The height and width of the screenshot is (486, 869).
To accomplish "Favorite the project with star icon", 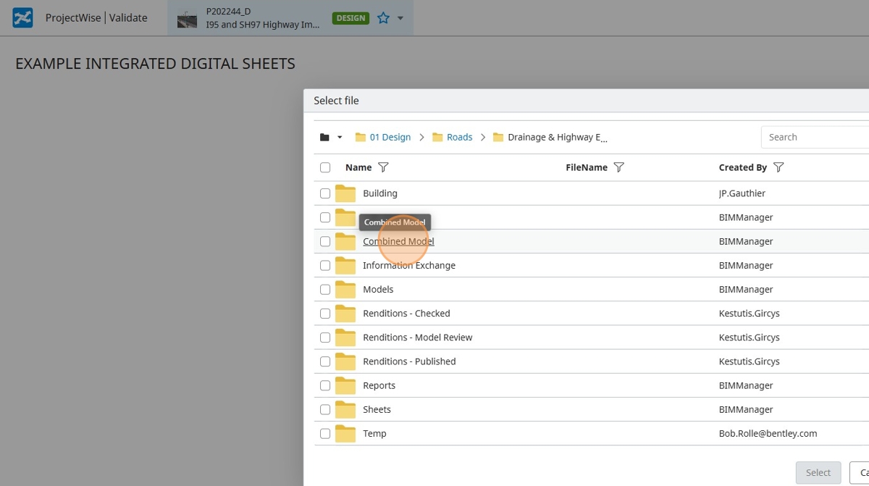I will coord(383,18).
